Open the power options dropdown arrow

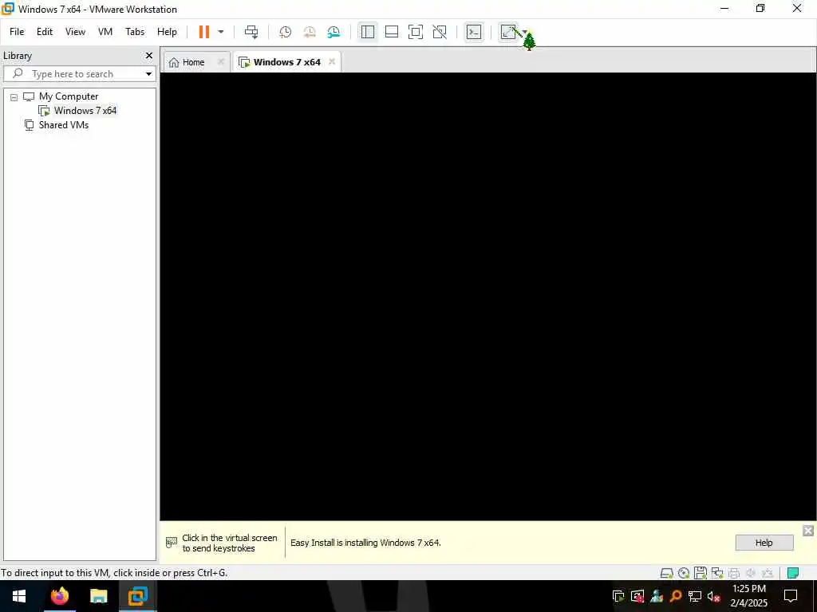(221, 32)
